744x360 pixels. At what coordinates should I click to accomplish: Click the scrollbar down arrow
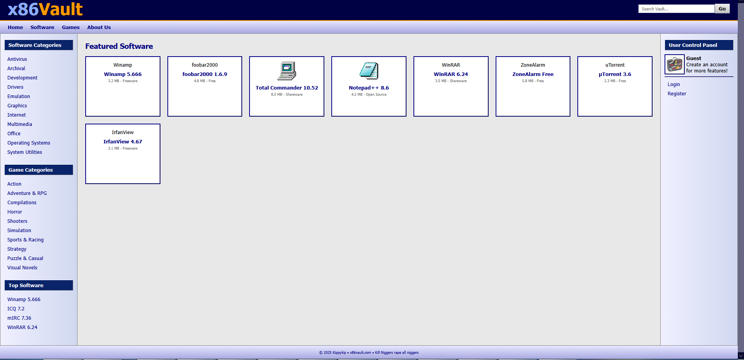(x=741, y=356)
